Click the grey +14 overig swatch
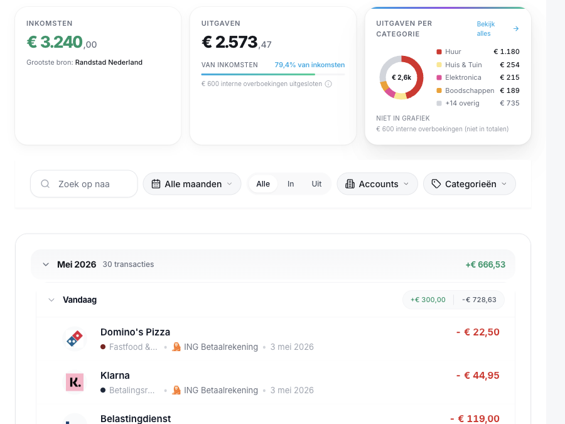Image resolution: width=565 pixels, height=424 pixels. 439,104
